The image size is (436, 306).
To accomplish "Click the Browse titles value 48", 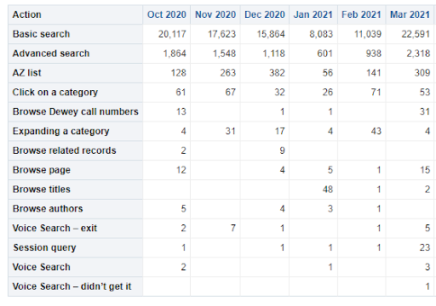I will tap(328, 190).
